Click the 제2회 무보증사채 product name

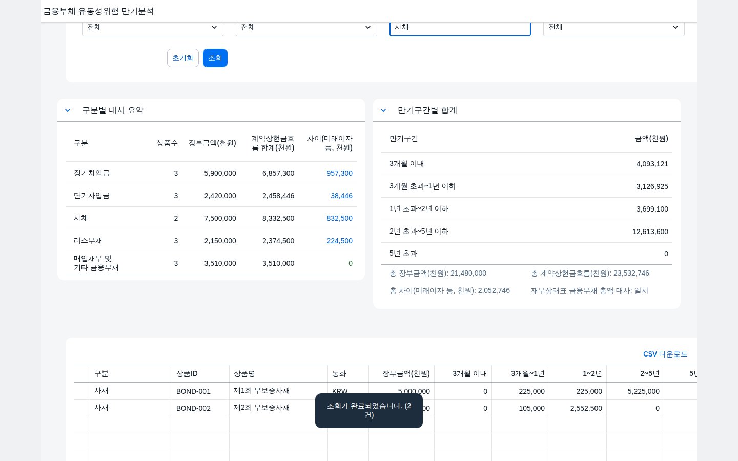click(x=261, y=408)
